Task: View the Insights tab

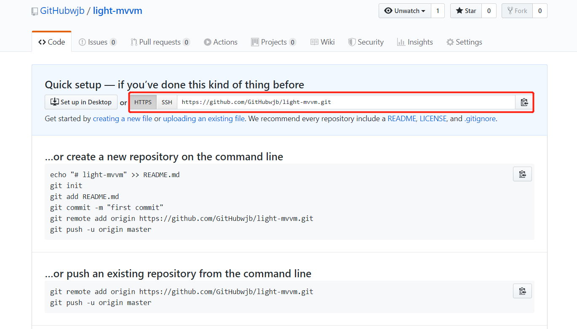Action: tap(415, 42)
